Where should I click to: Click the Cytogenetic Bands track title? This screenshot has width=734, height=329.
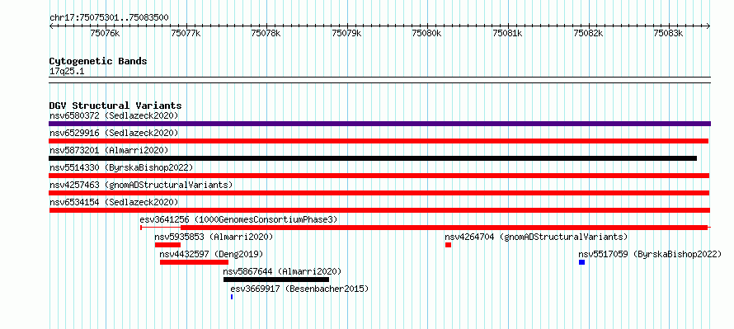pyautogui.click(x=98, y=61)
